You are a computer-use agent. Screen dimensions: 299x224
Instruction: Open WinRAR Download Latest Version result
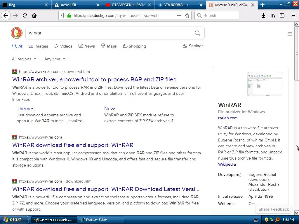pos(106,189)
